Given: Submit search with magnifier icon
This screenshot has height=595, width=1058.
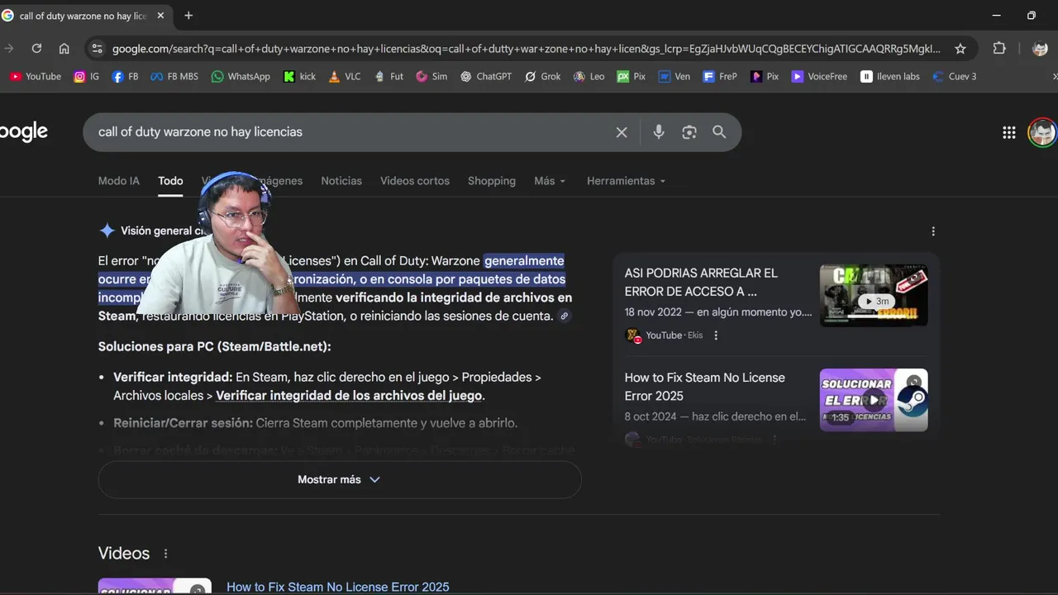Looking at the screenshot, I should pyautogui.click(x=719, y=132).
